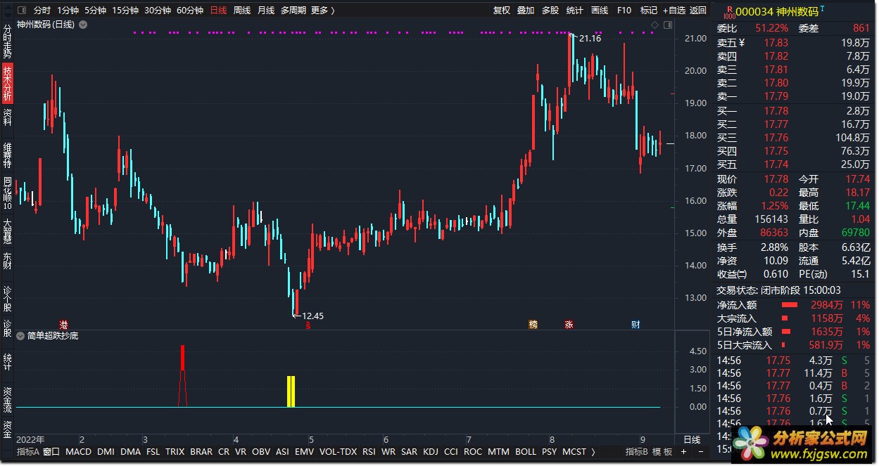The image size is (879, 466).
Task: Select the TRIX indicator
Action: tap(175, 451)
